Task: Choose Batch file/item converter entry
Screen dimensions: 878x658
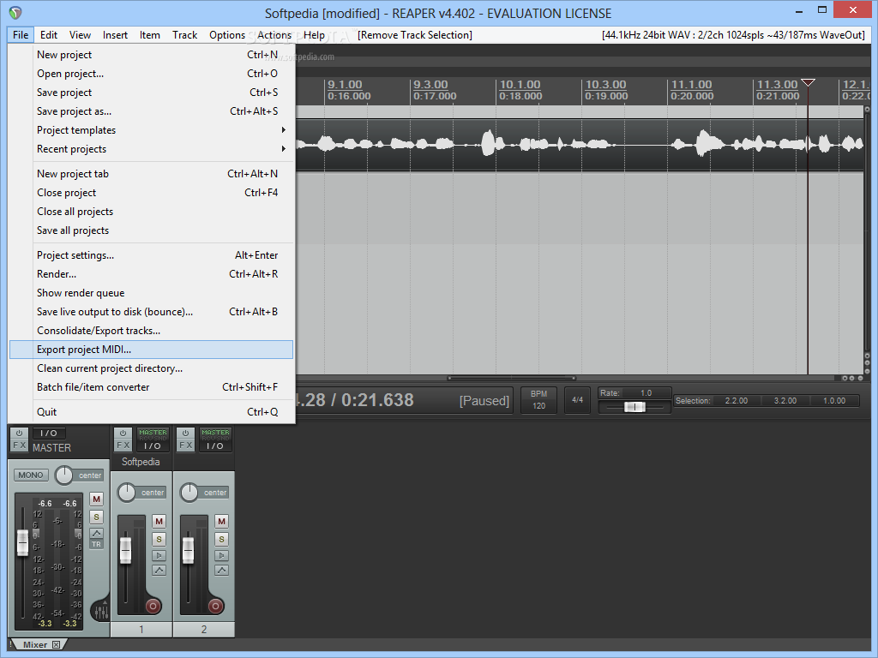Action: (x=151, y=387)
